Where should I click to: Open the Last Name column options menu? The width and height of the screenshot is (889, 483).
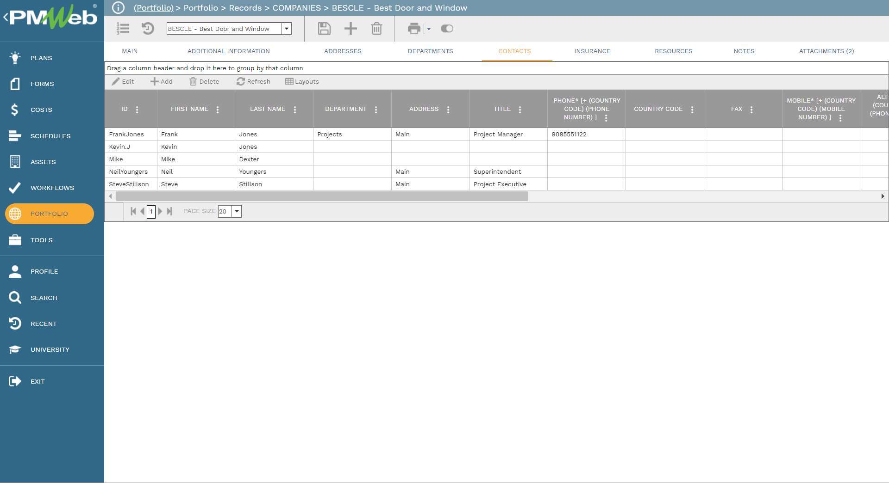click(295, 110)
